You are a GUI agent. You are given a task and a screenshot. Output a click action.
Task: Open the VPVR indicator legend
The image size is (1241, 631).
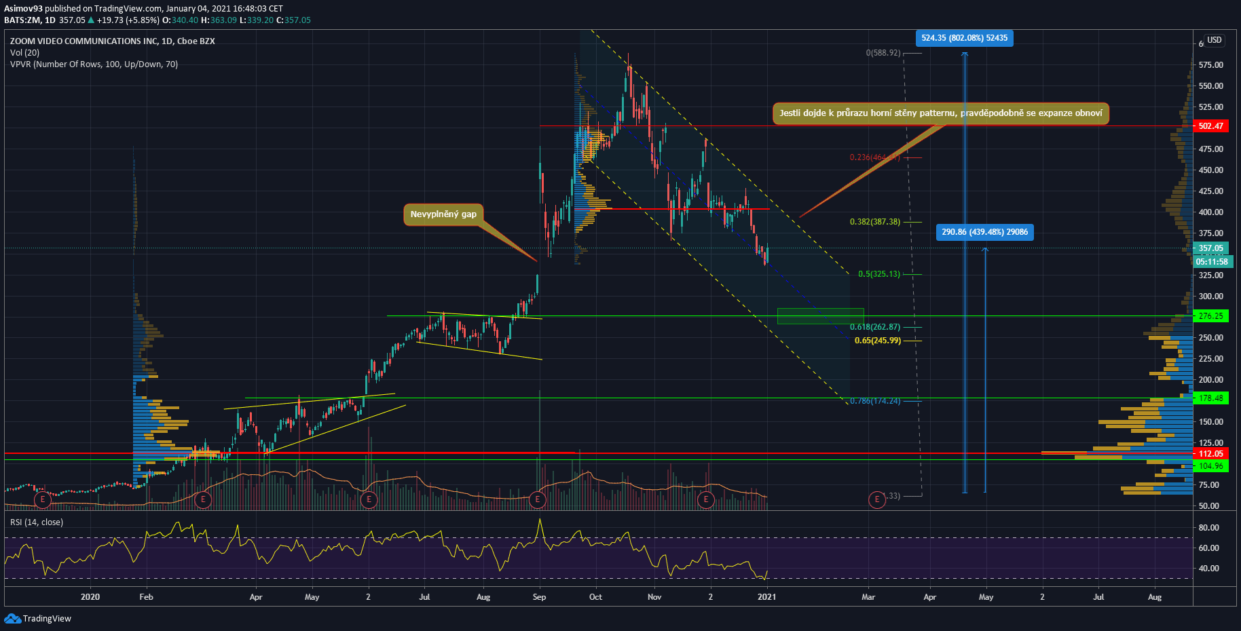click(x=94, y=64)
